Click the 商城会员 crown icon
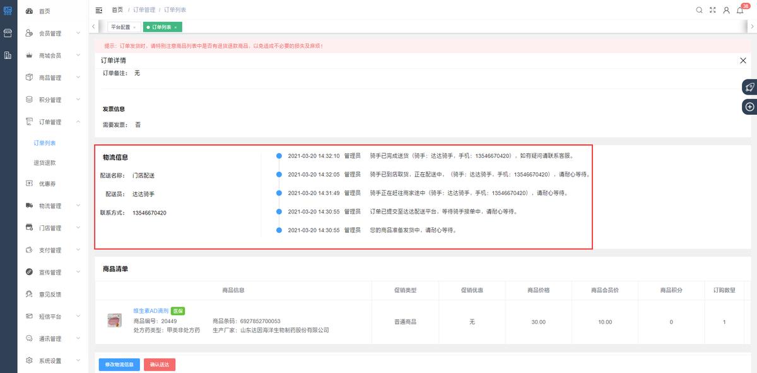 click(29, 56)
